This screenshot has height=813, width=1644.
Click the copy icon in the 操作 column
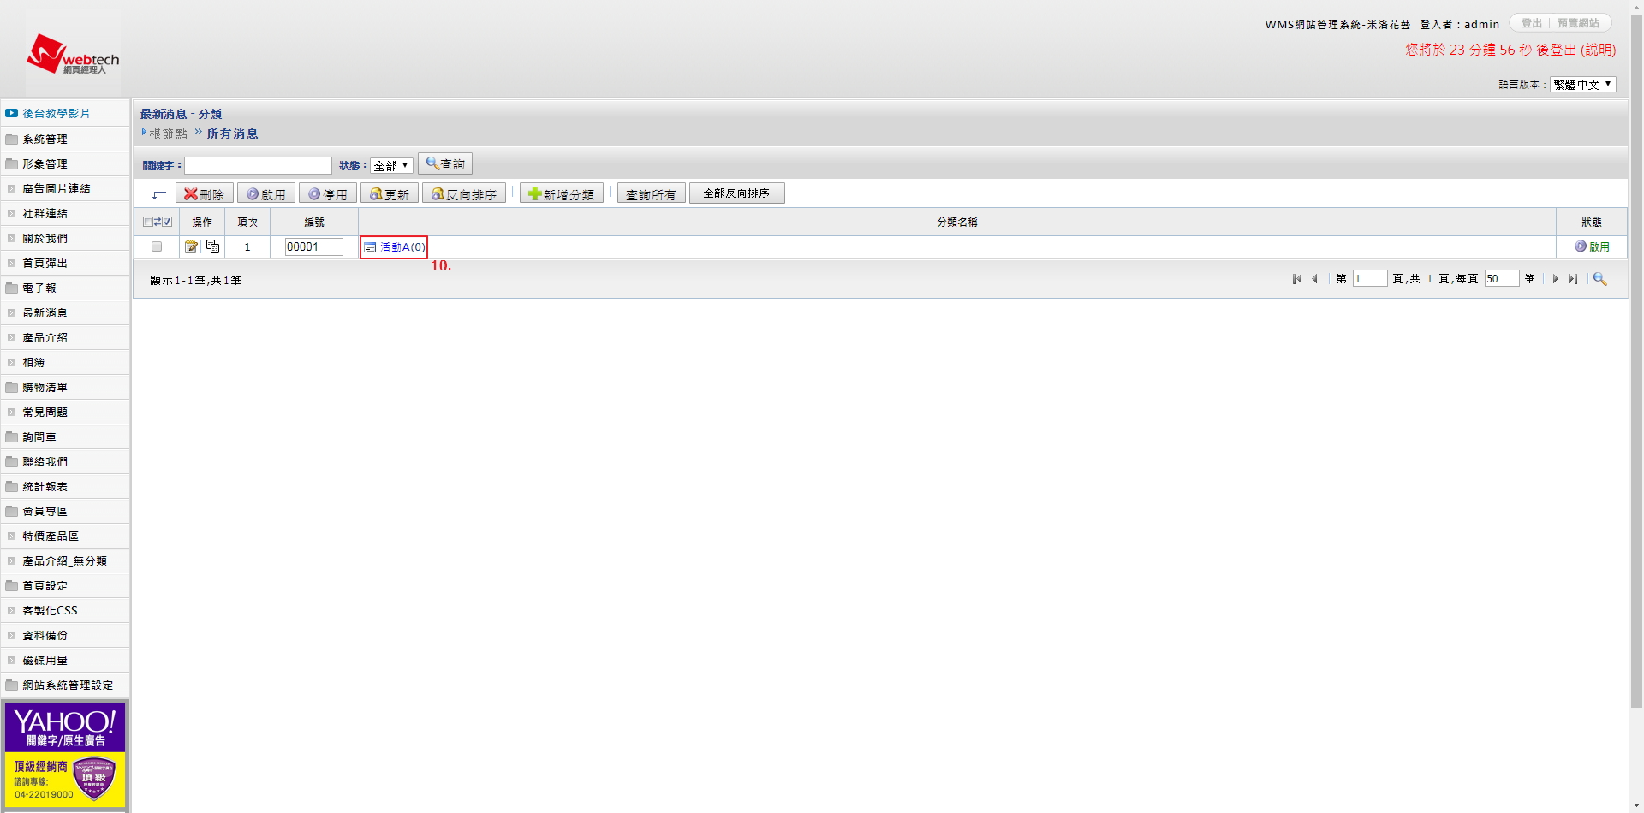[212, 247]
